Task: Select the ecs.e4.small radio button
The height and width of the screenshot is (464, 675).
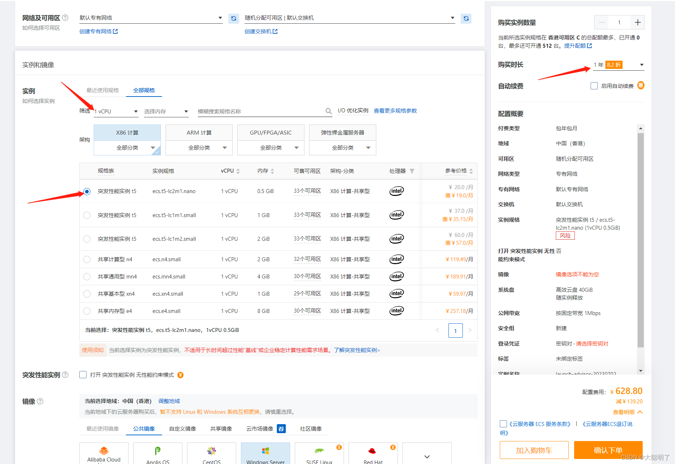Action: [87, 311]
